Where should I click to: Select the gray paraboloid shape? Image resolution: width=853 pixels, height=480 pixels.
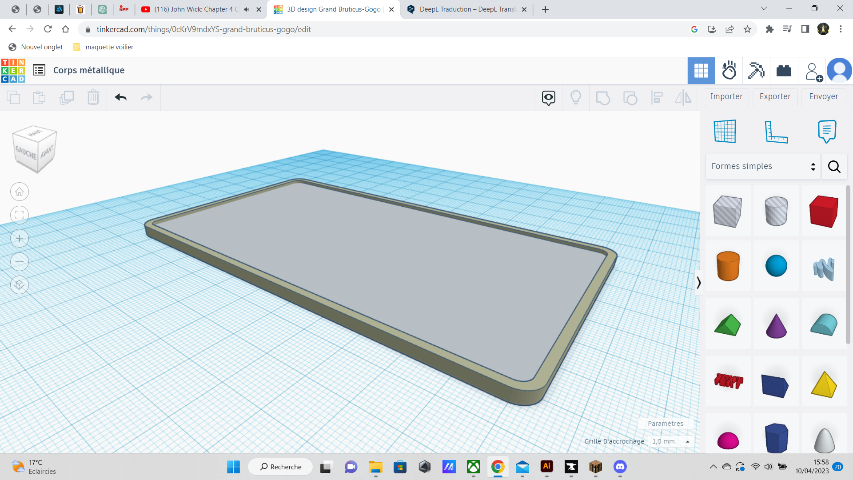(x=824, y=440)
